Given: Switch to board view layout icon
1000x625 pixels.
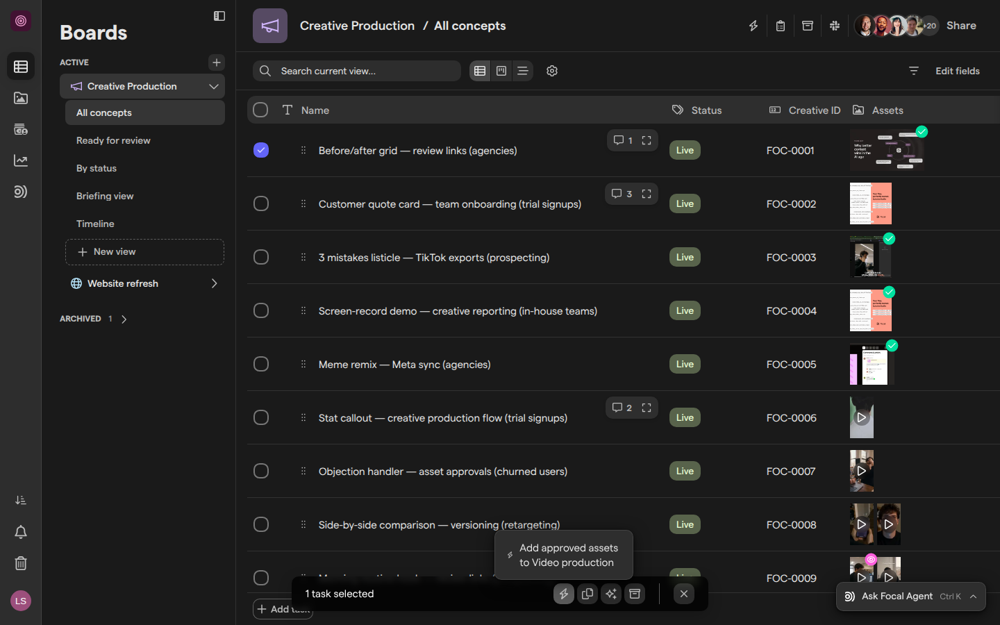Looking at the screenshot, I should point(501,71).
